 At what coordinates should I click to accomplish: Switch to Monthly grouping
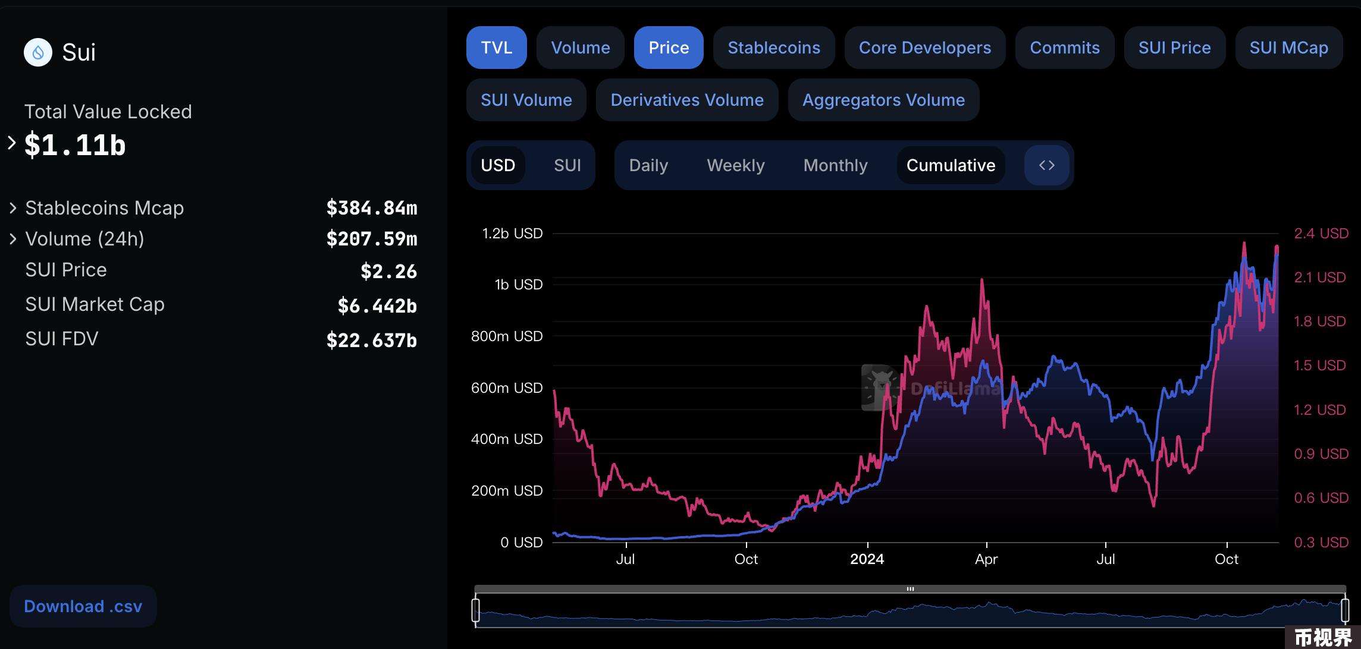(x=836, y=165)
